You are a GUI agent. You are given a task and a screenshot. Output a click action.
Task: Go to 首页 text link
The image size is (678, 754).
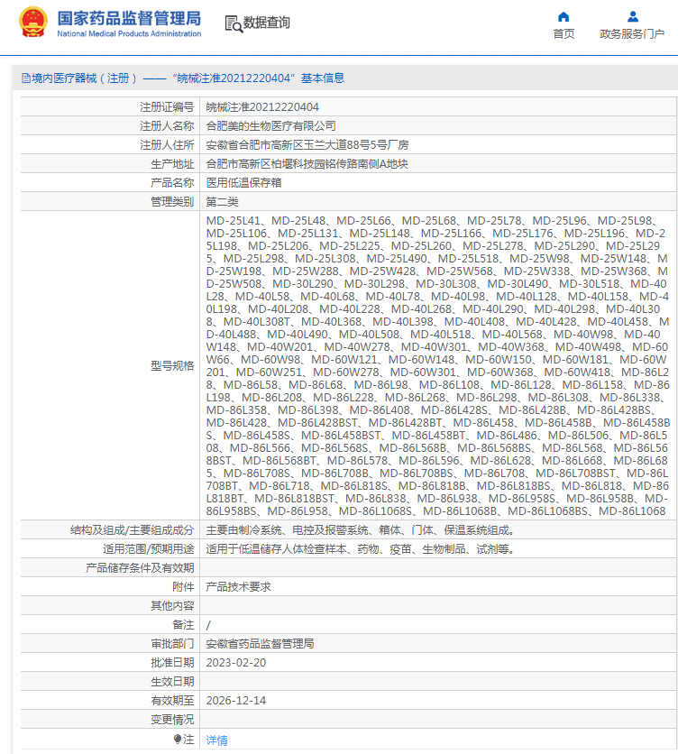click(x=563, y=34)
